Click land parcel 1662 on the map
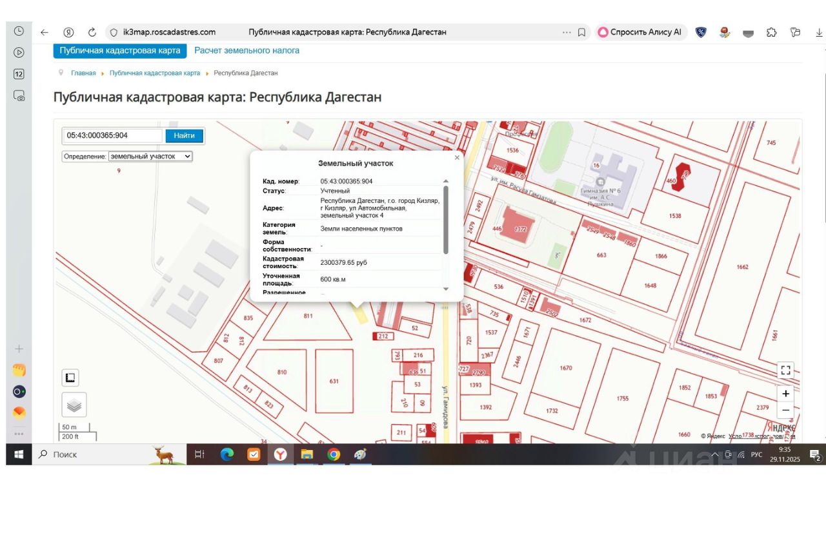The height and width of the screenshot is (533, 826). [x=742, y=267]
